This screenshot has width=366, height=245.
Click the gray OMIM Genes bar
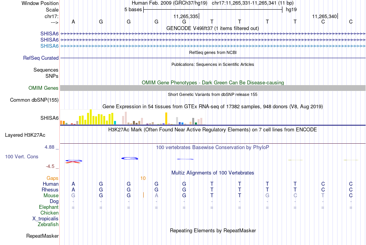[x=213, y=88]
